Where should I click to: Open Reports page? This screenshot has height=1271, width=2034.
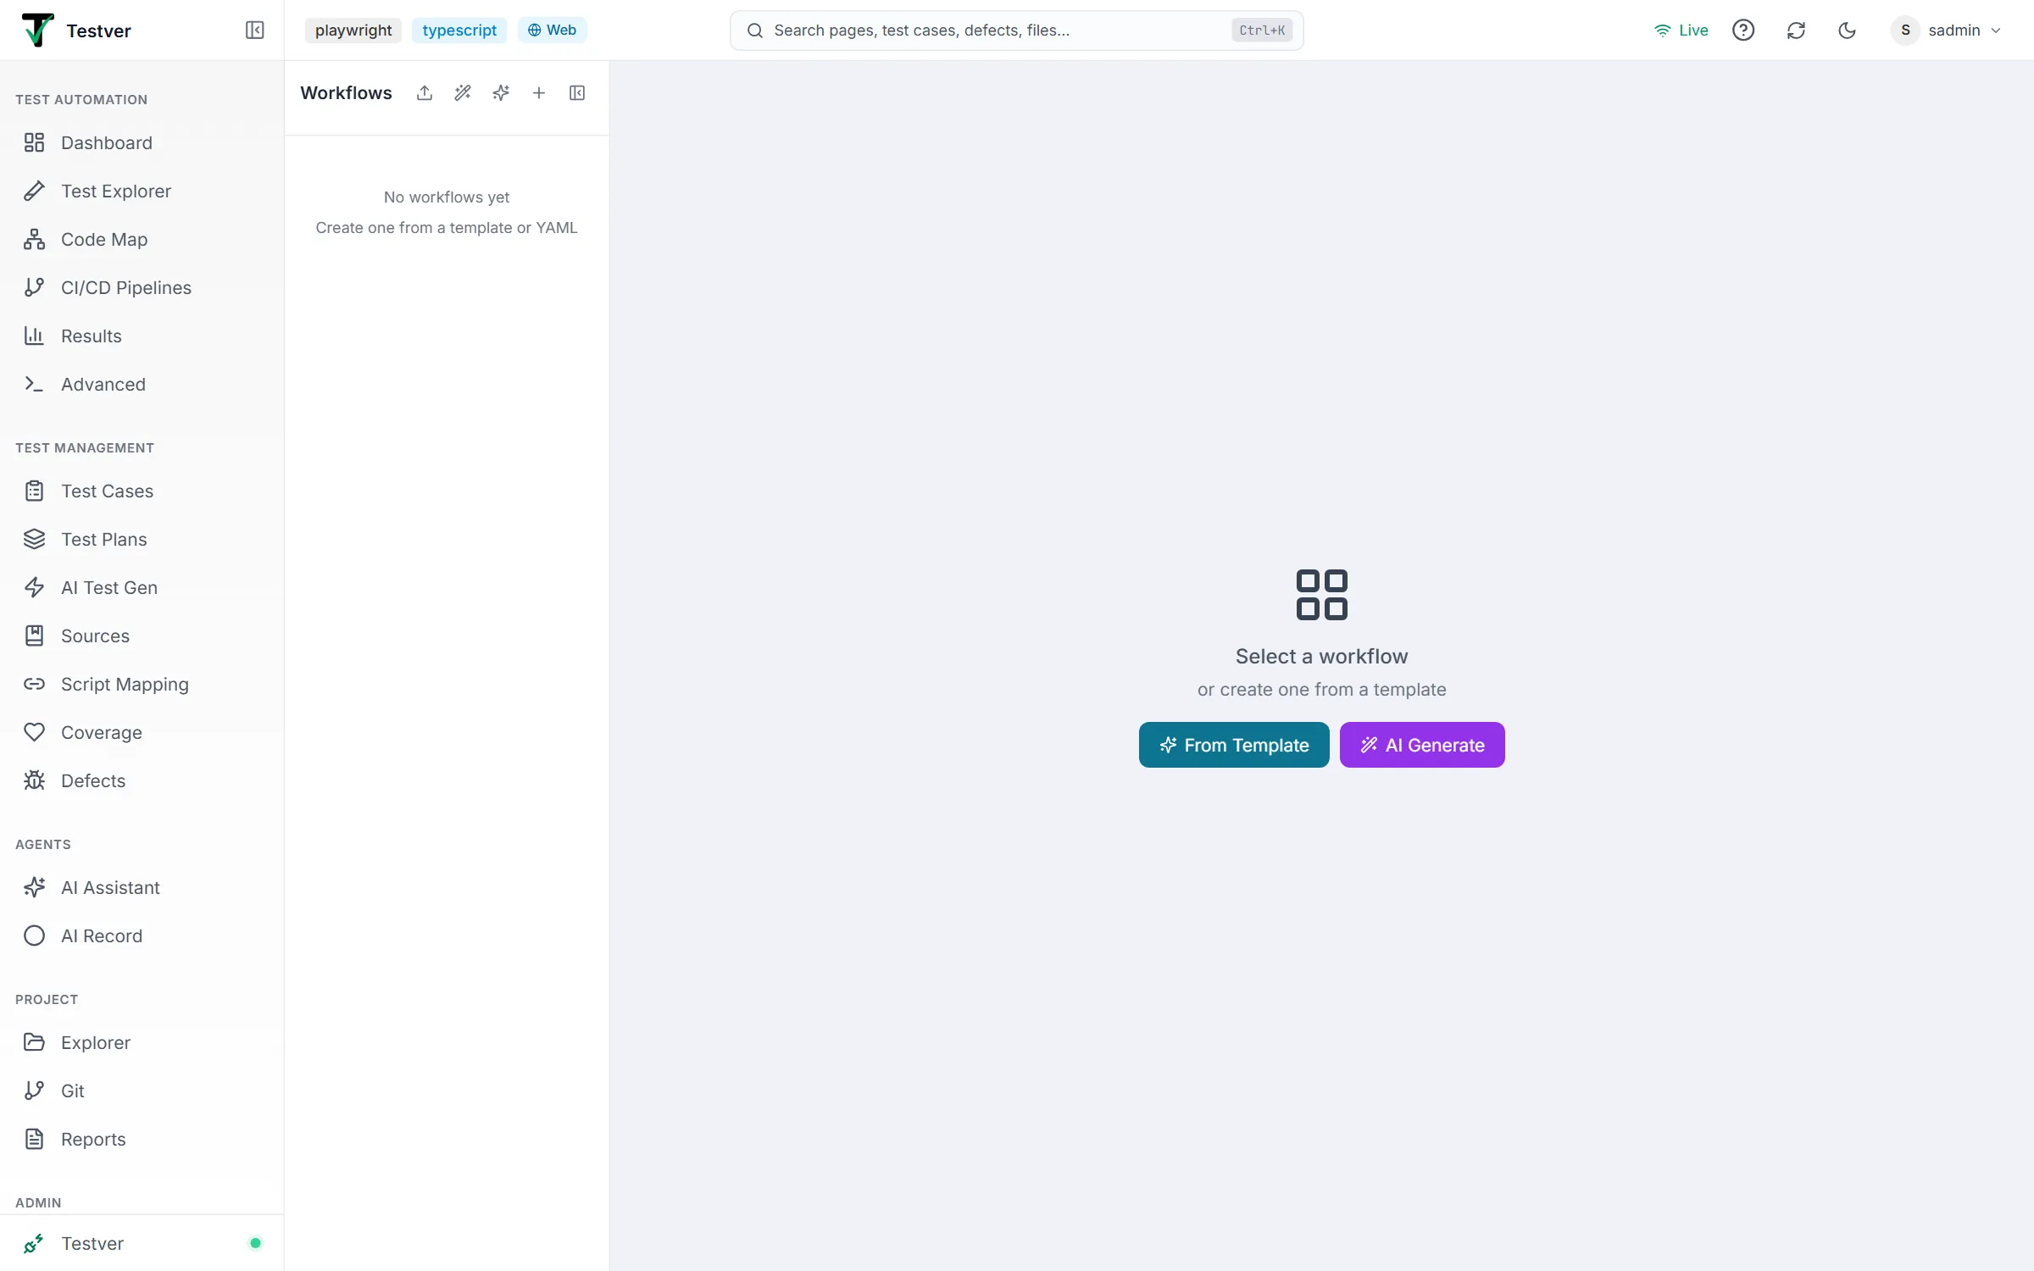tap(142, 1139)
